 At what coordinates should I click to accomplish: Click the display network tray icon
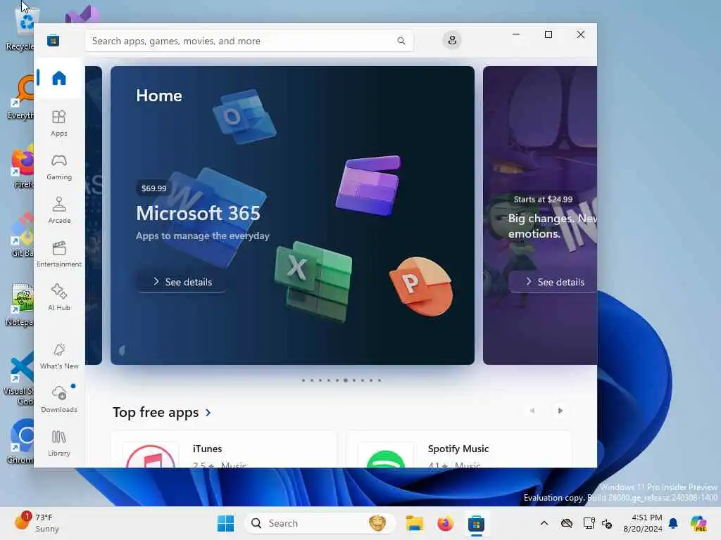pos(589,523)
